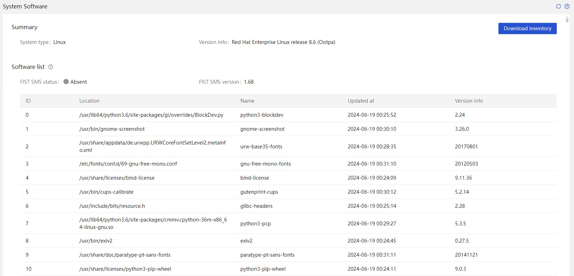The height and width of the screenshot is (276, 574).
Task: Click version 2.28 cell
Action: pyautogui.click(x=460, y=206)
